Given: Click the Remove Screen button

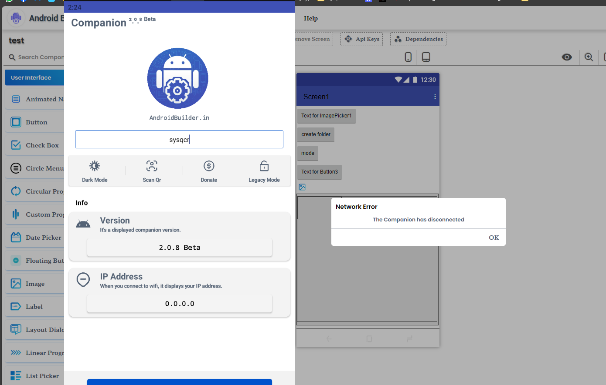Looking at the screenshot, I should point(314,39).
